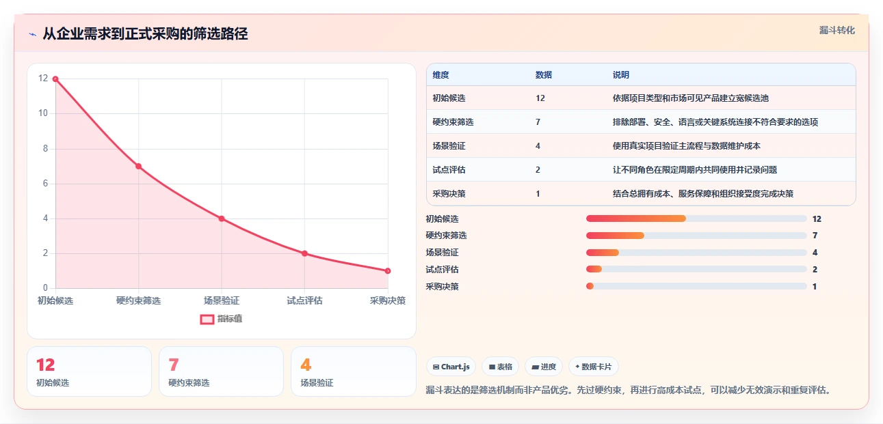Click the value 12 in the table
Image resolution: width=883 pixels, height=424 pixels.
point(540,98)
